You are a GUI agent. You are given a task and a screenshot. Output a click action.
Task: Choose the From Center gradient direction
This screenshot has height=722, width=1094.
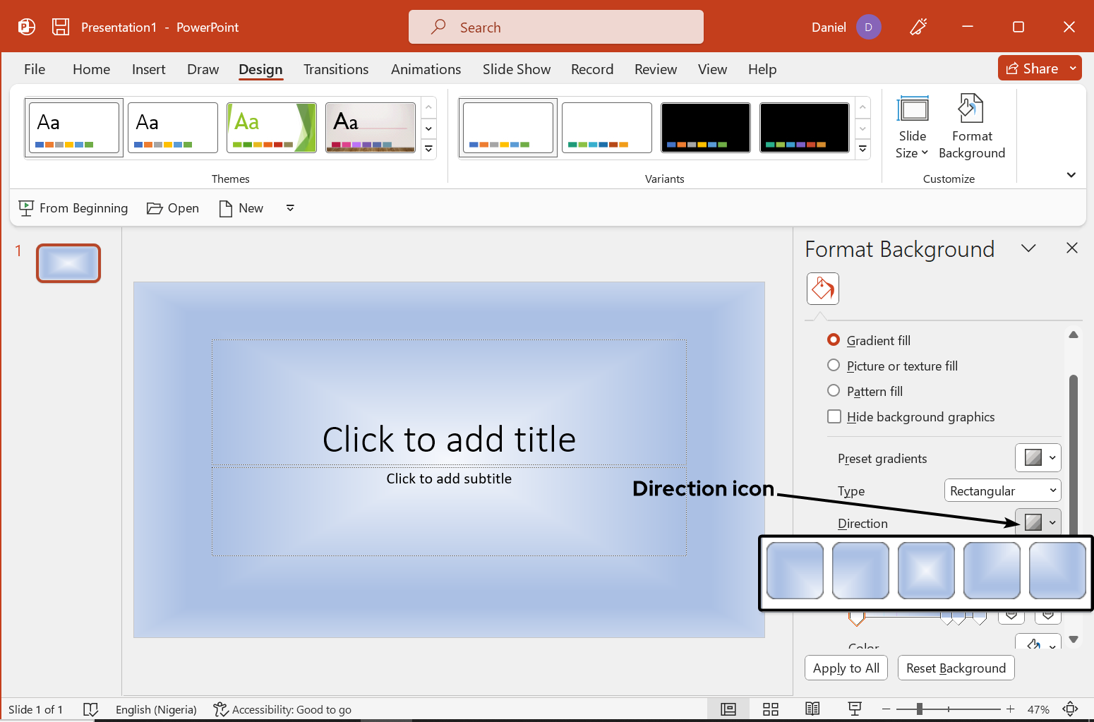pyautogui.click(x=926, y=570)
